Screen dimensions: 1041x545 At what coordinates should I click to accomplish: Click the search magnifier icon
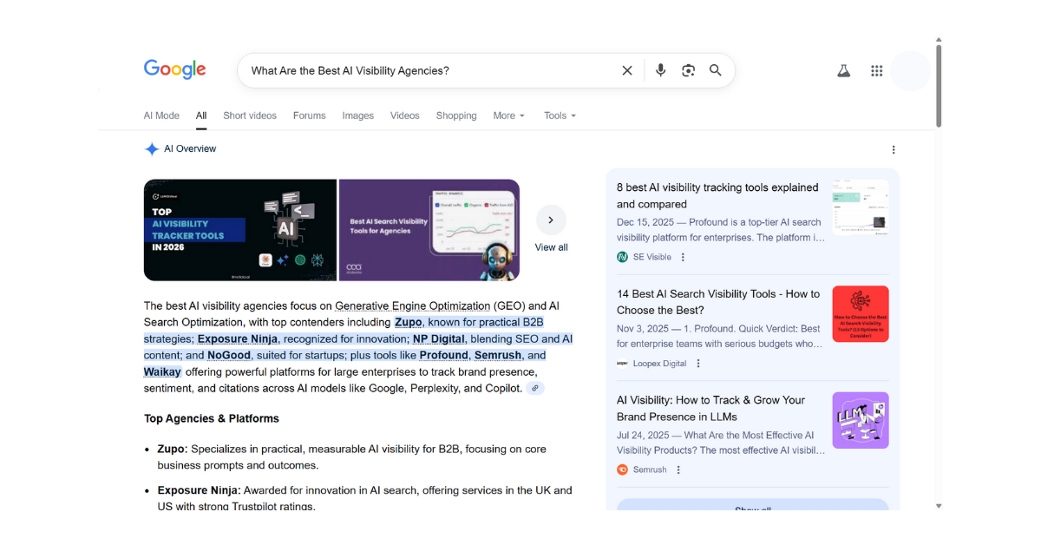pyautogui.click(x=715, y=70)
